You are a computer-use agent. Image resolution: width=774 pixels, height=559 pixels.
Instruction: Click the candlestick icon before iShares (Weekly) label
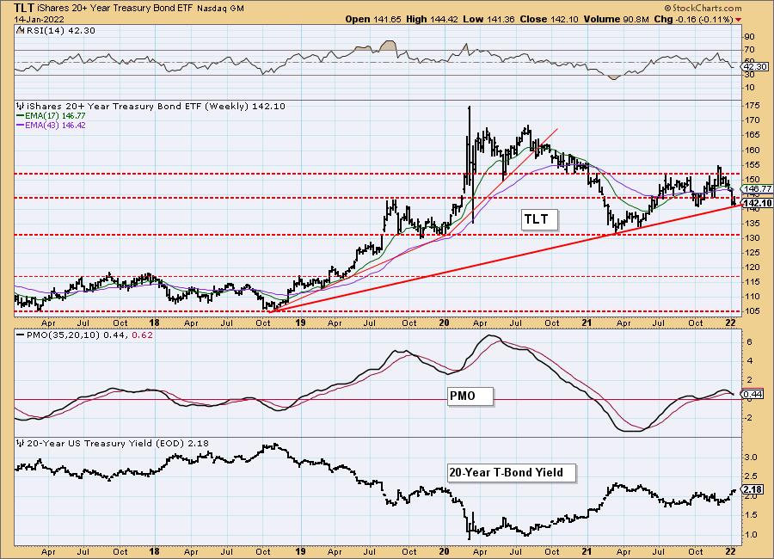[x=21, y=106]
